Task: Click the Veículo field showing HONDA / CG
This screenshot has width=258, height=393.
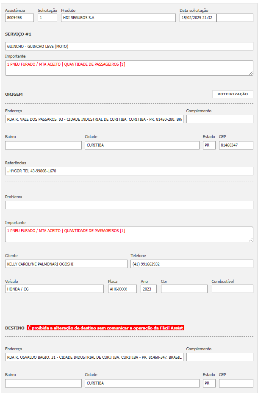Action: (54, 289)
